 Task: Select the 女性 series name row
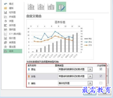pos(33,76)
